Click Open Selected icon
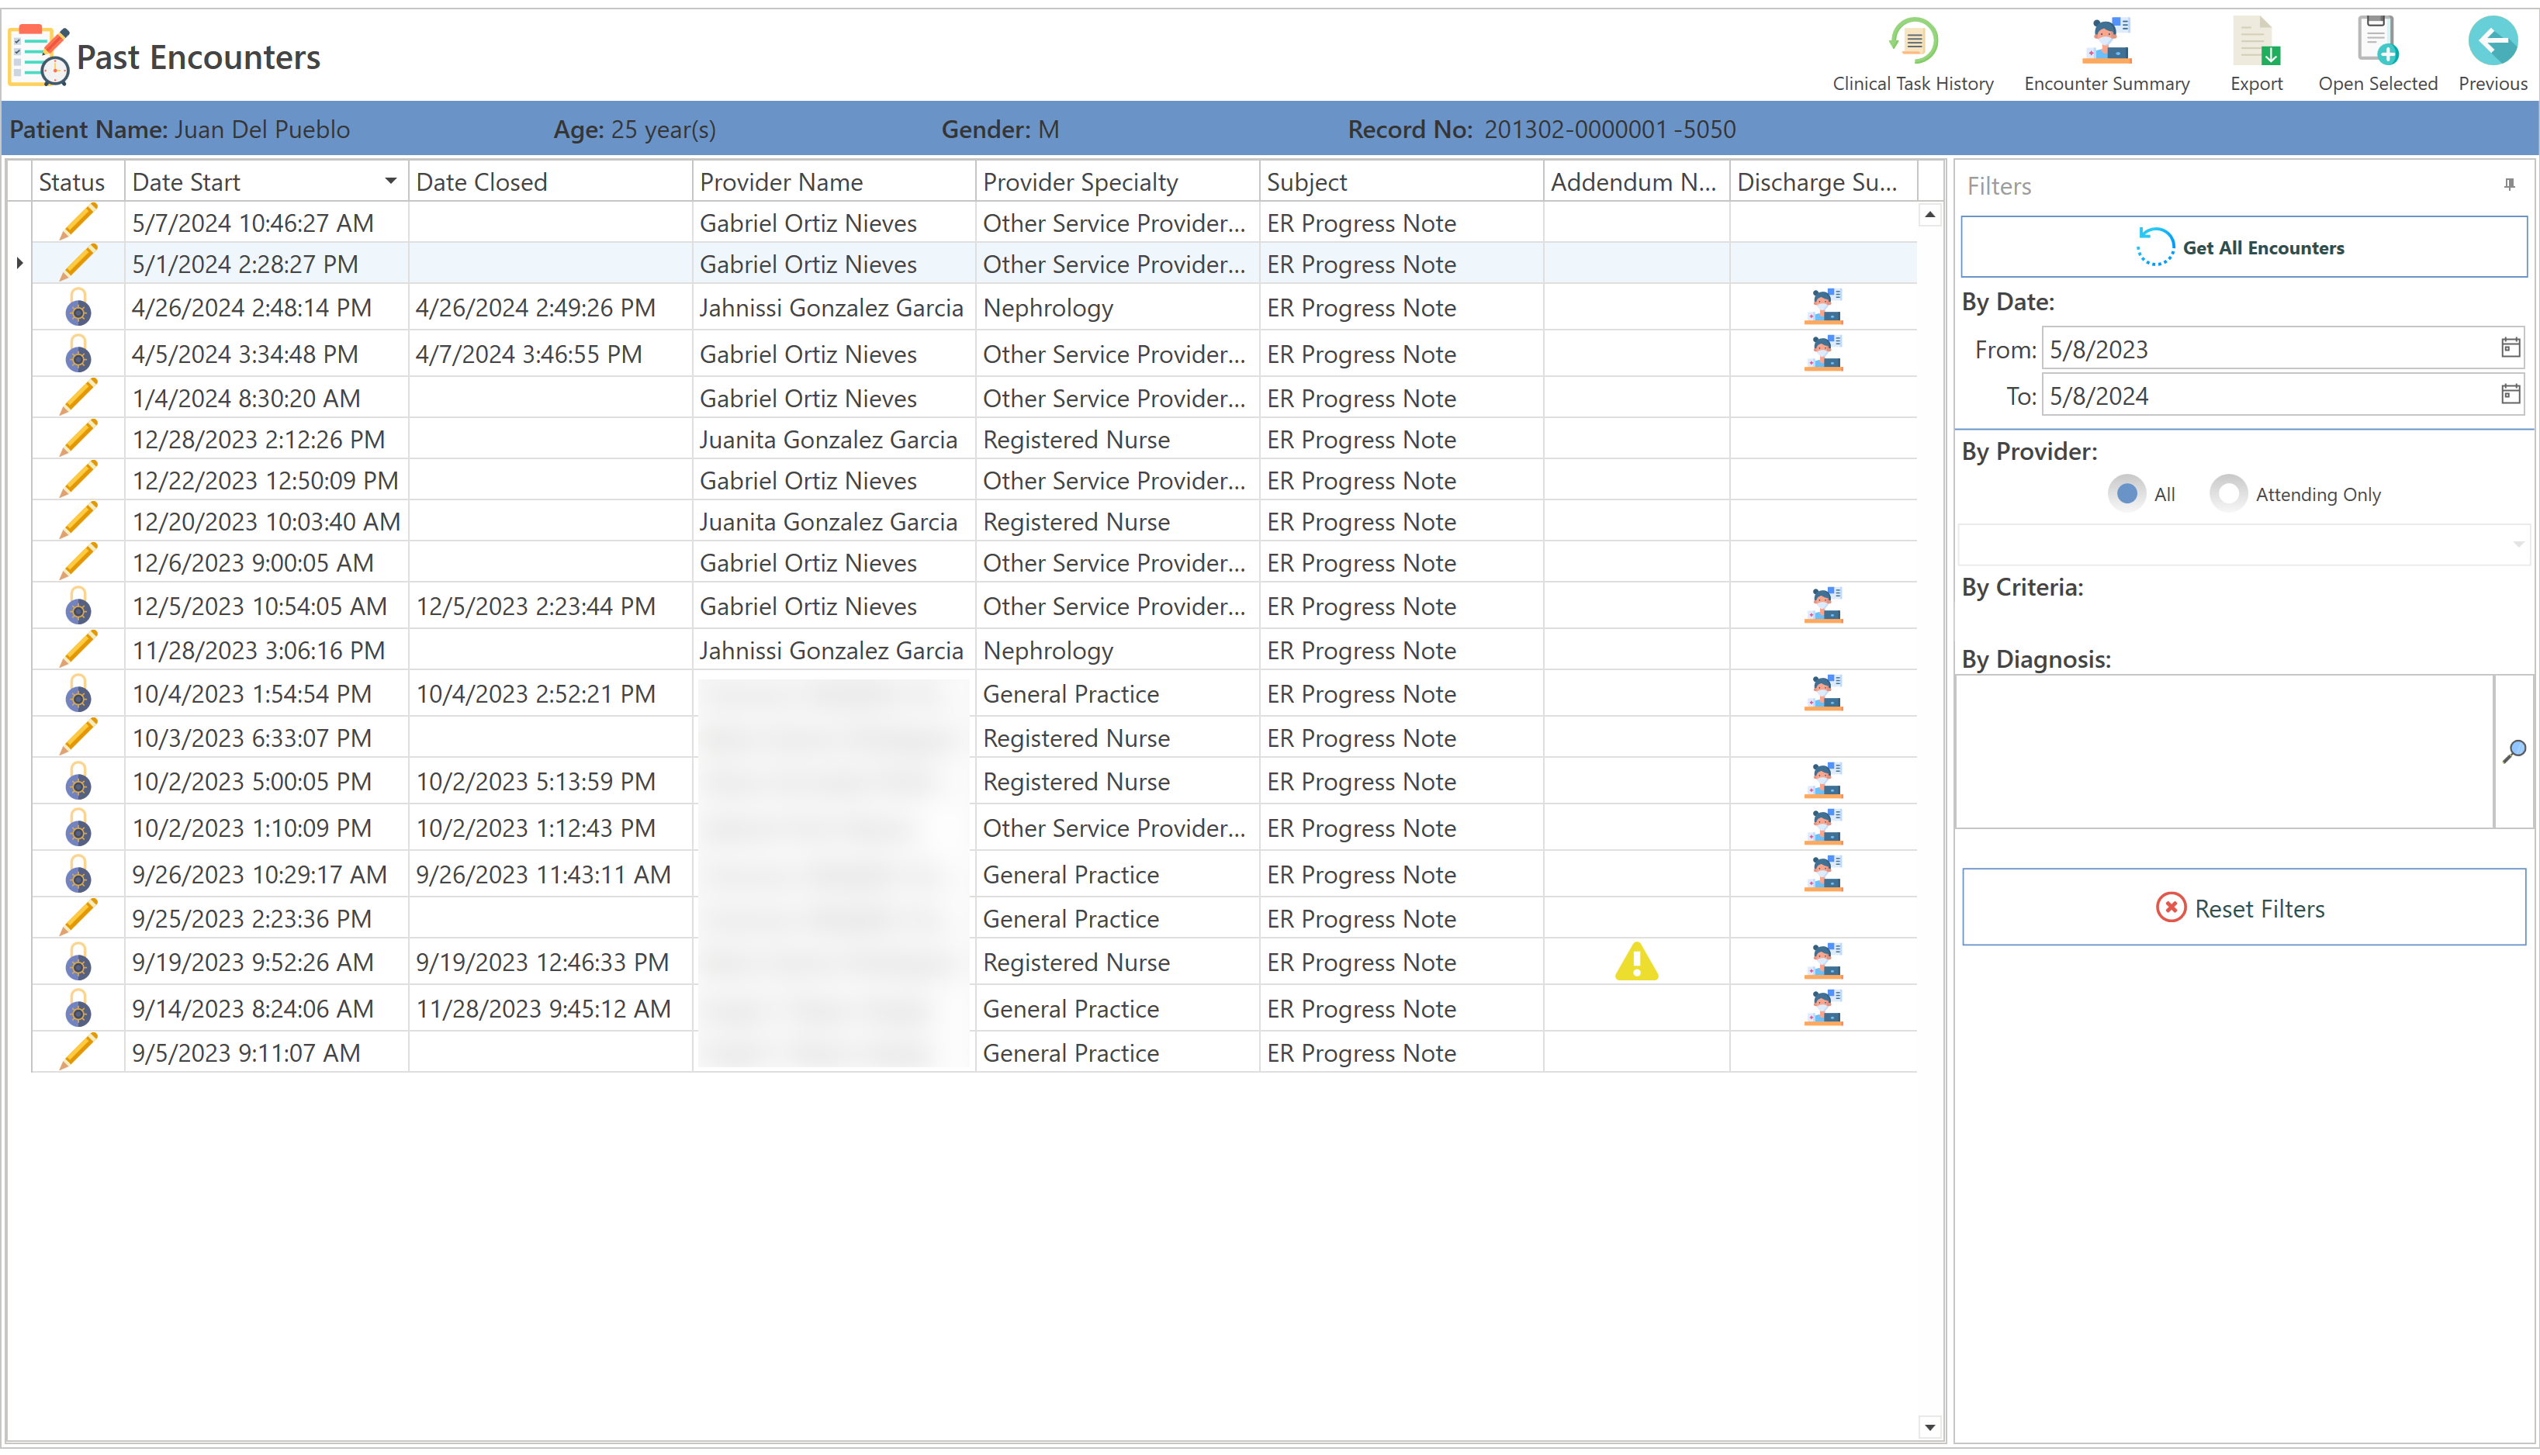 2377,42
